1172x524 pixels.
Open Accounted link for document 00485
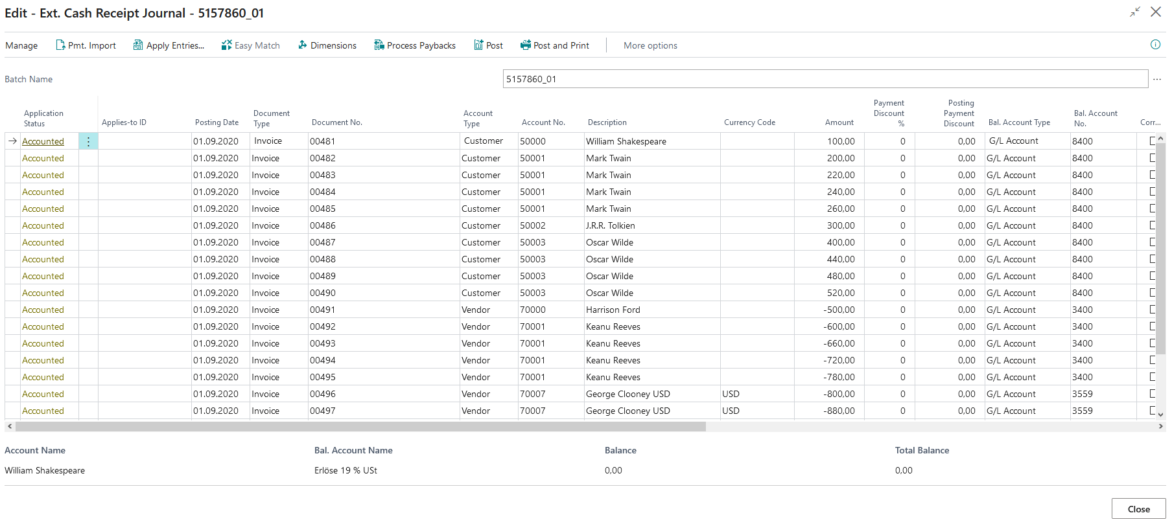tap(43, 209)
